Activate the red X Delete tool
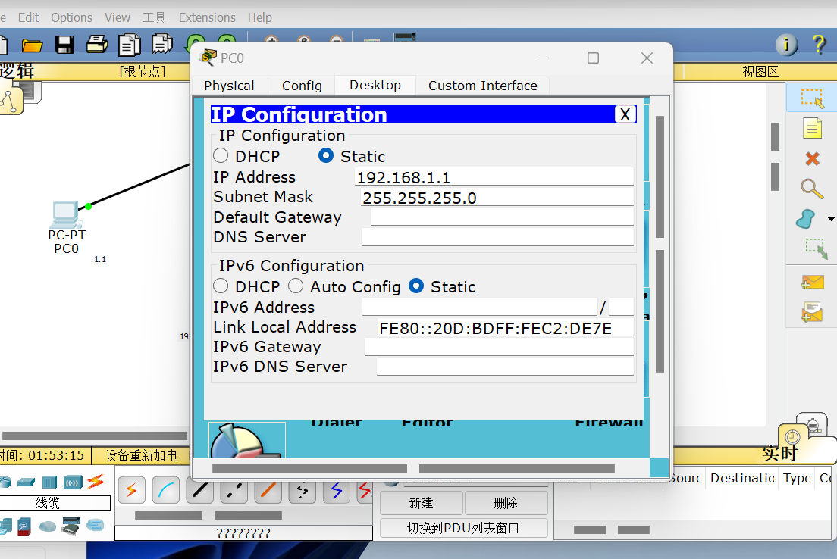The height and width of the screenshot is (559, 837). (813, 158)
